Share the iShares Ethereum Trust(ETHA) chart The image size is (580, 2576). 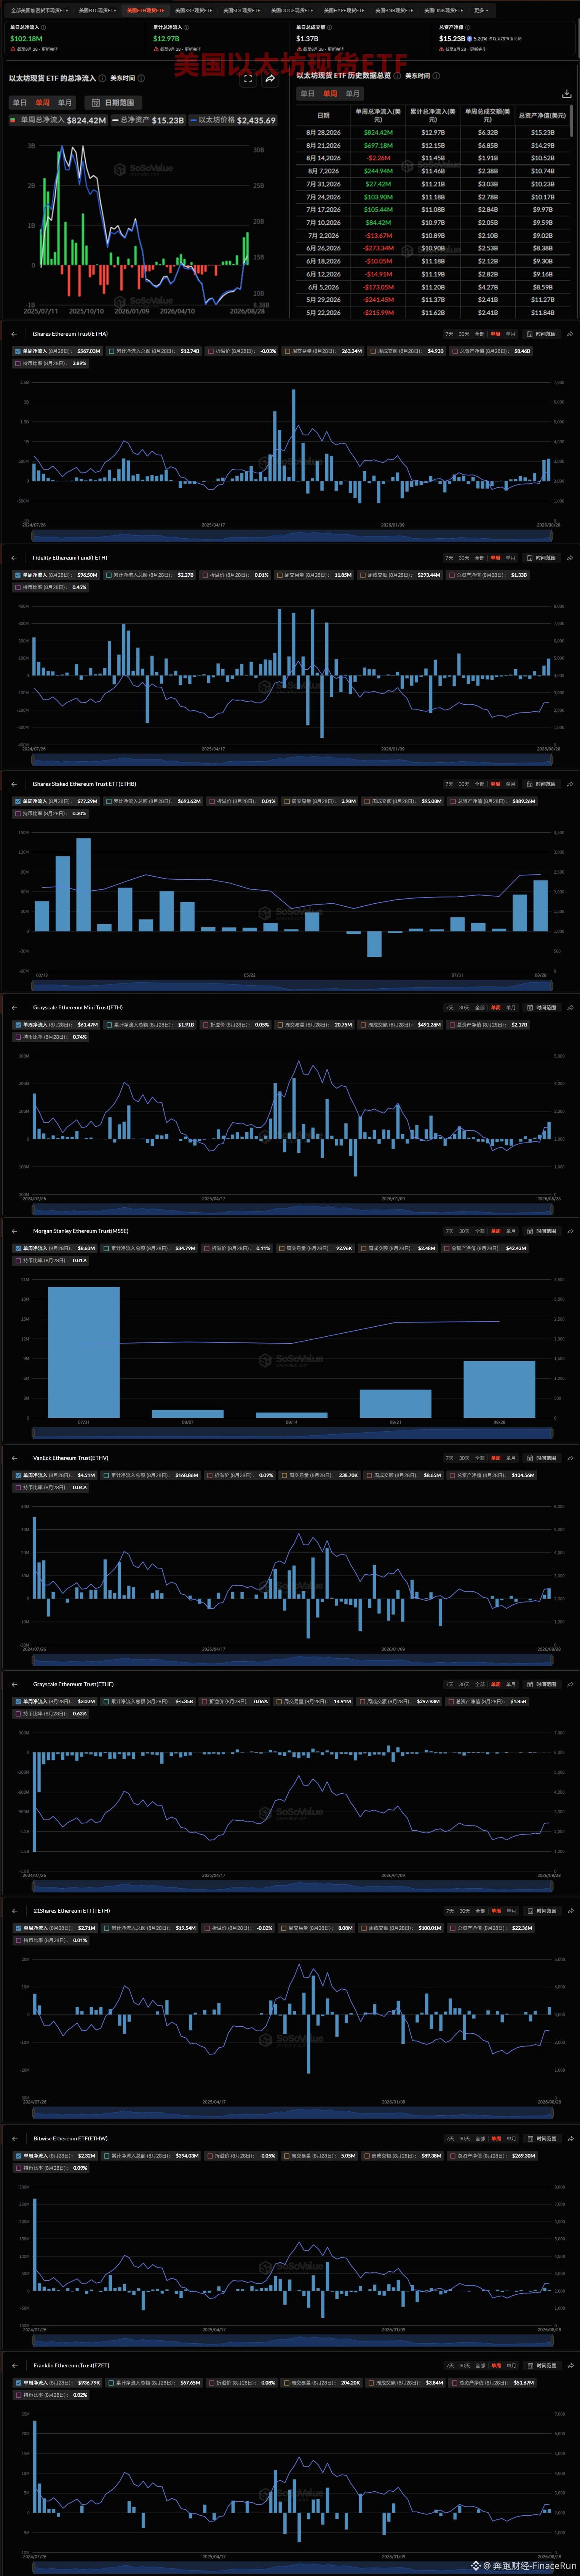[570, 334]
